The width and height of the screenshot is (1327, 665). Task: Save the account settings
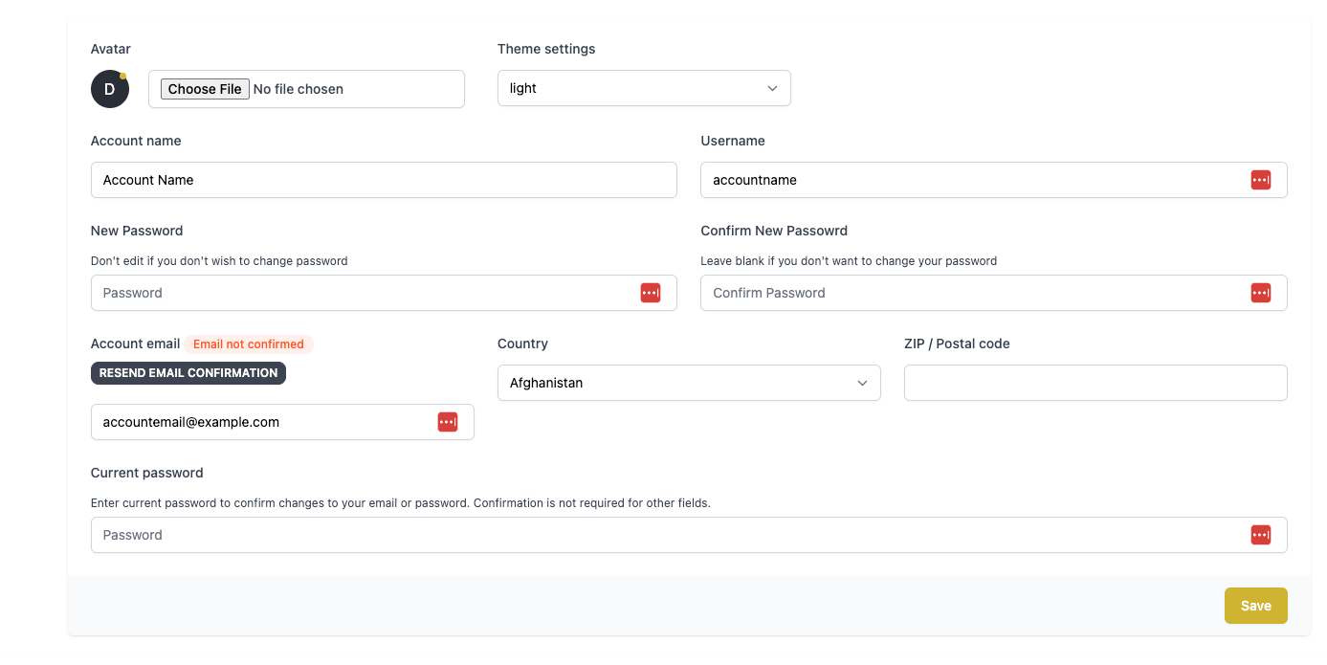tap(1255, 606)
